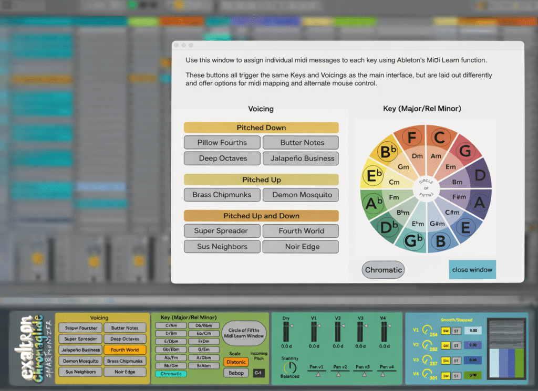
Task: Toggle the Diatonic scale button
Action: point(236,362)
